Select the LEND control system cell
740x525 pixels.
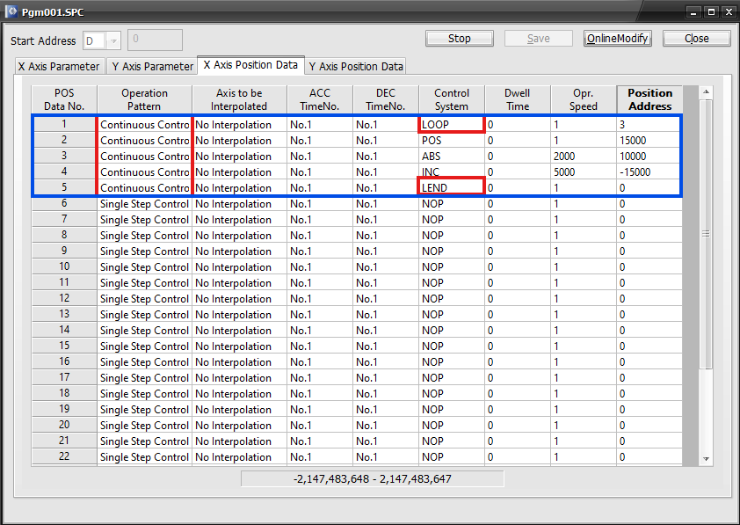click(451, 188)
